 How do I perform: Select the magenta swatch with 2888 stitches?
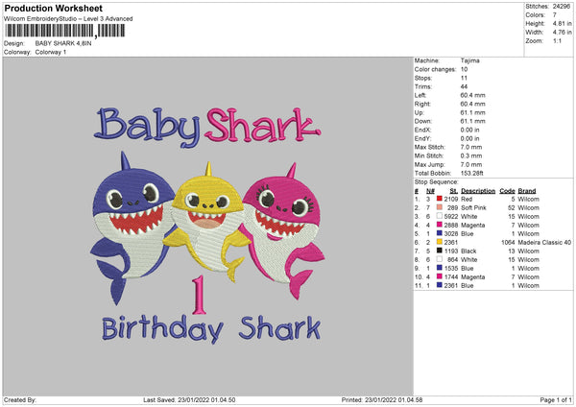[440, 225]
